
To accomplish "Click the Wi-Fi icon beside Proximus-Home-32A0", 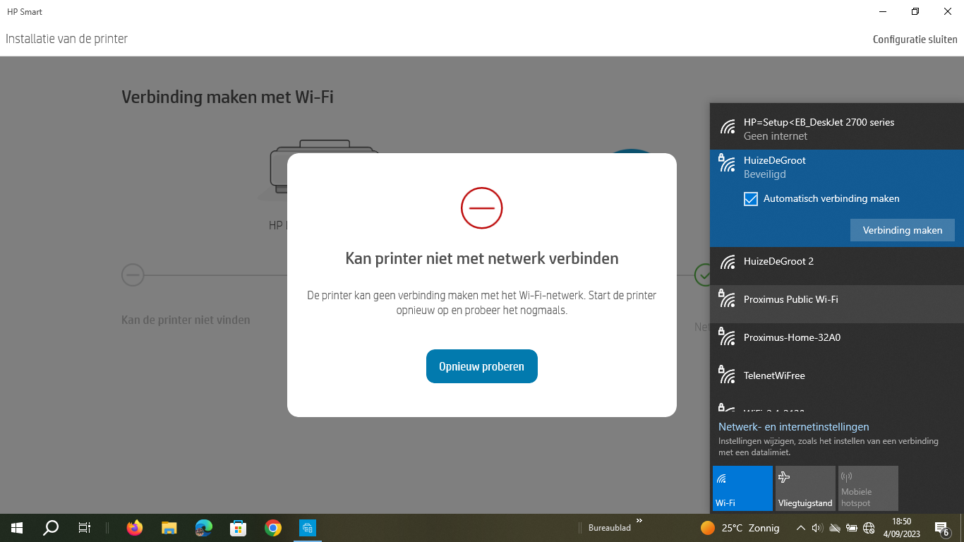I will (x=727, y=336).
